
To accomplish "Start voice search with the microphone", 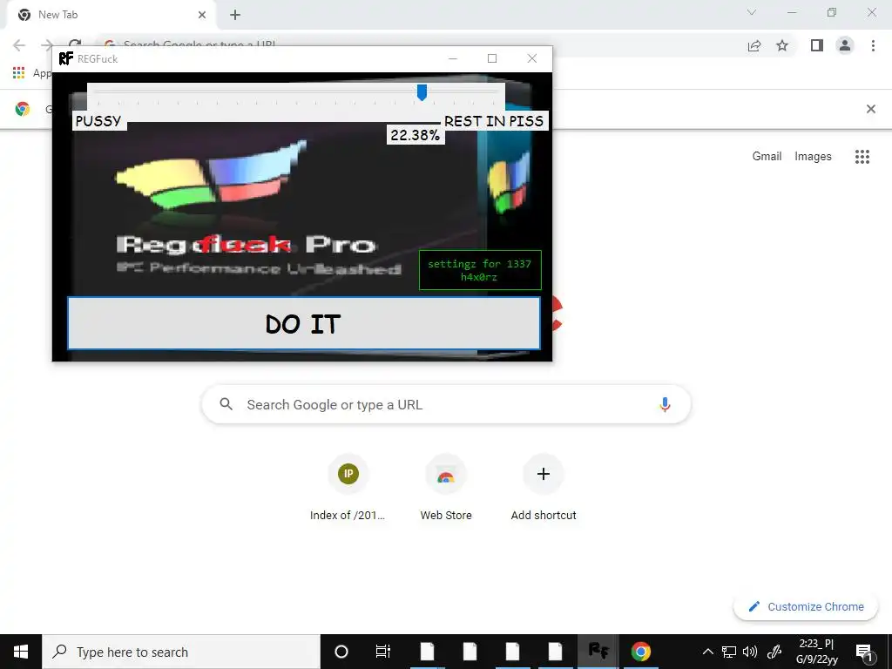I will (x=665, y=404).
